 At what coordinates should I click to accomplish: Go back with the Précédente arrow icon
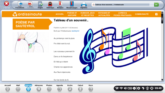20,4
